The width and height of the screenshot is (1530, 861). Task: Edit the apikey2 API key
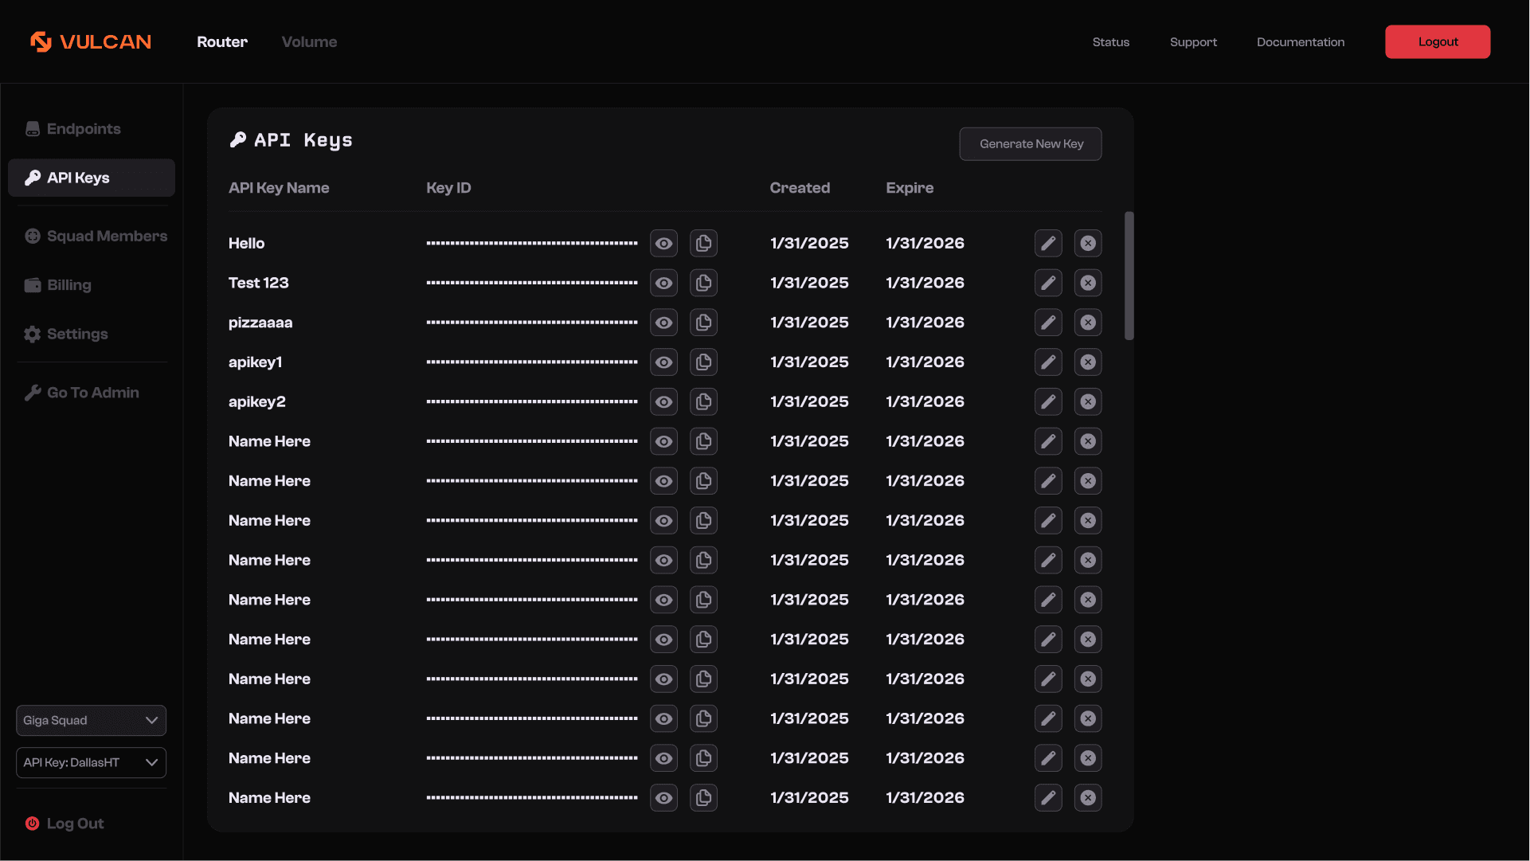coord(1048,402)
